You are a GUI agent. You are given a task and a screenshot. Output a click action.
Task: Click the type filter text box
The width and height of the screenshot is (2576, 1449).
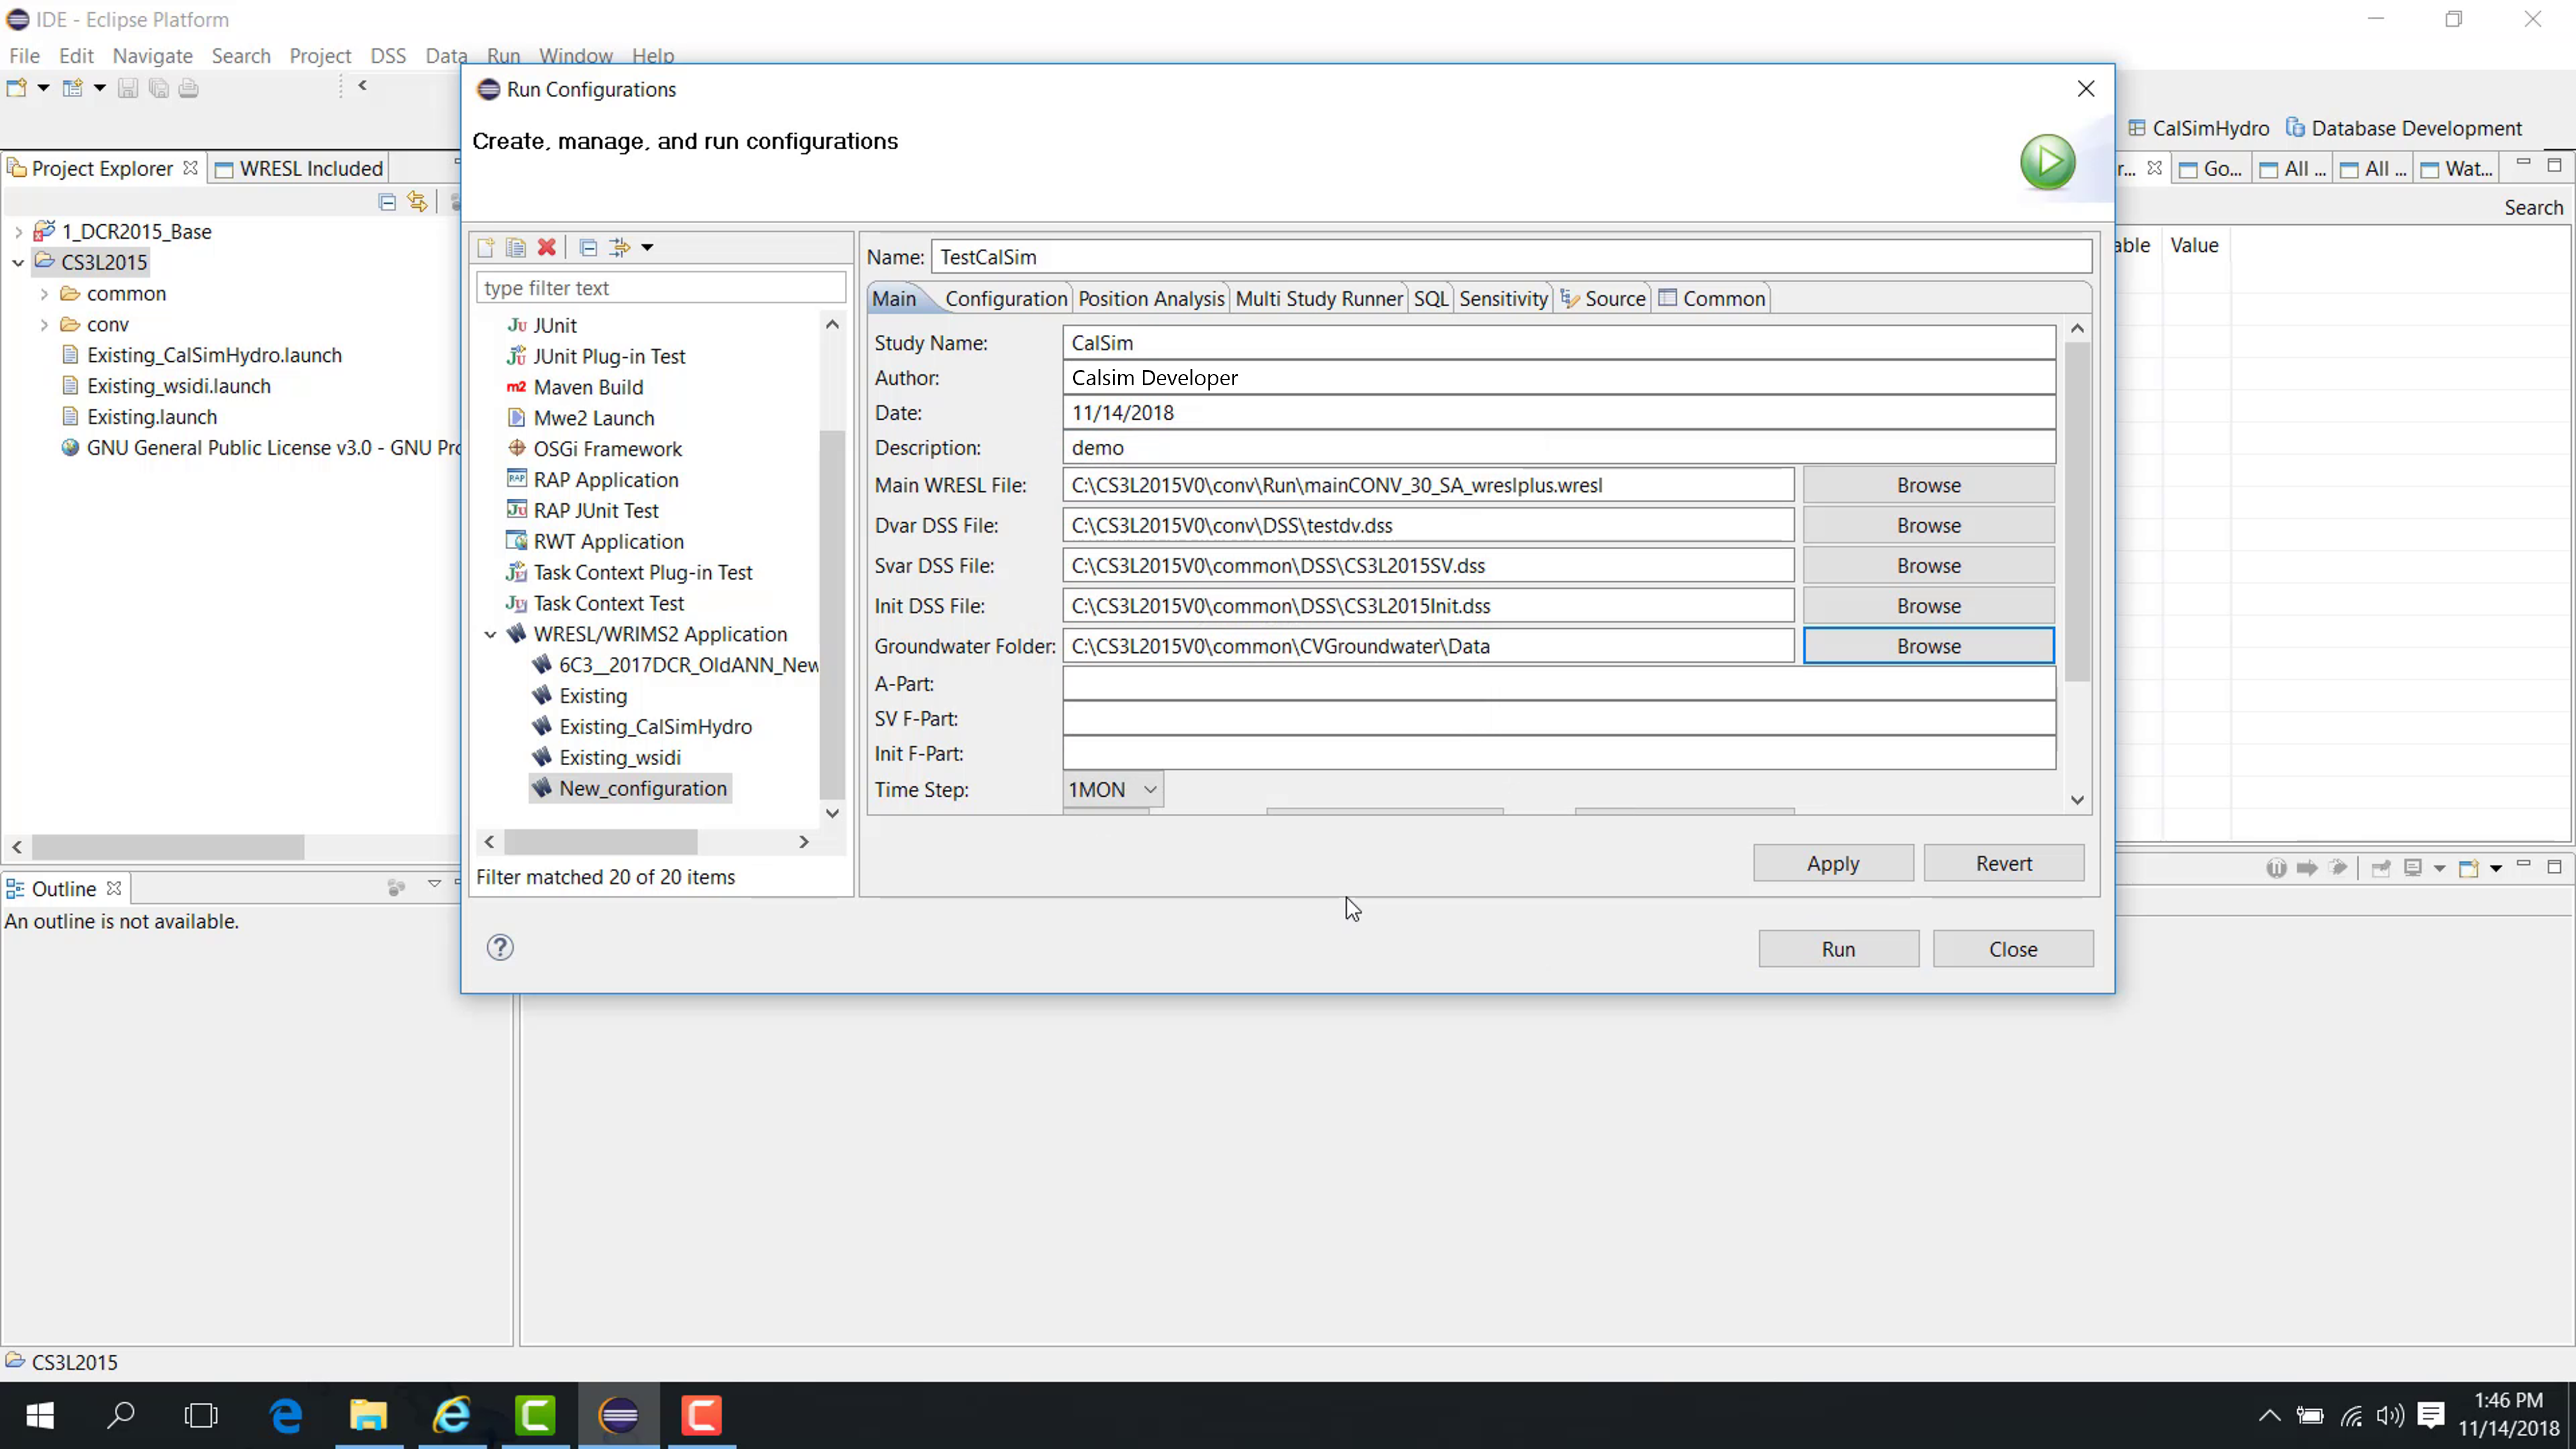[x=661, y=288]
